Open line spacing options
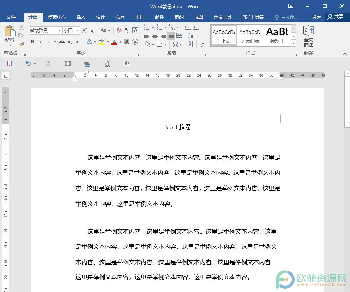The image size is (350, 292). click(193, 36)
